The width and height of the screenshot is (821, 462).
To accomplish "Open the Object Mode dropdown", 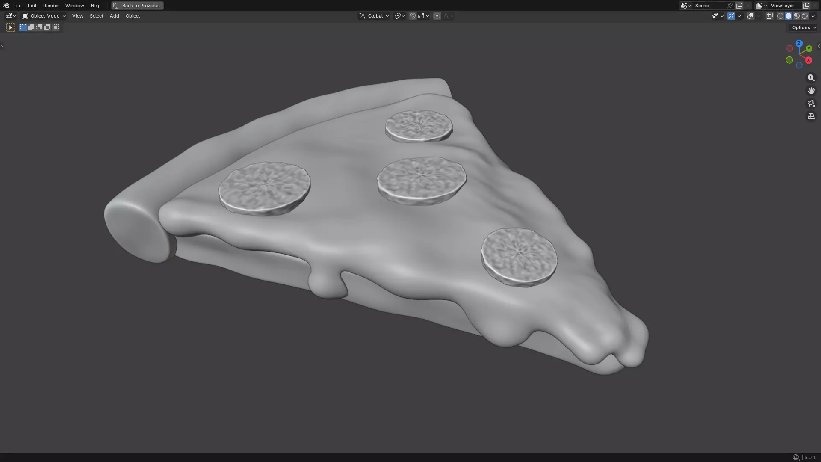I will pyautogui.click(x=44, y=16).
